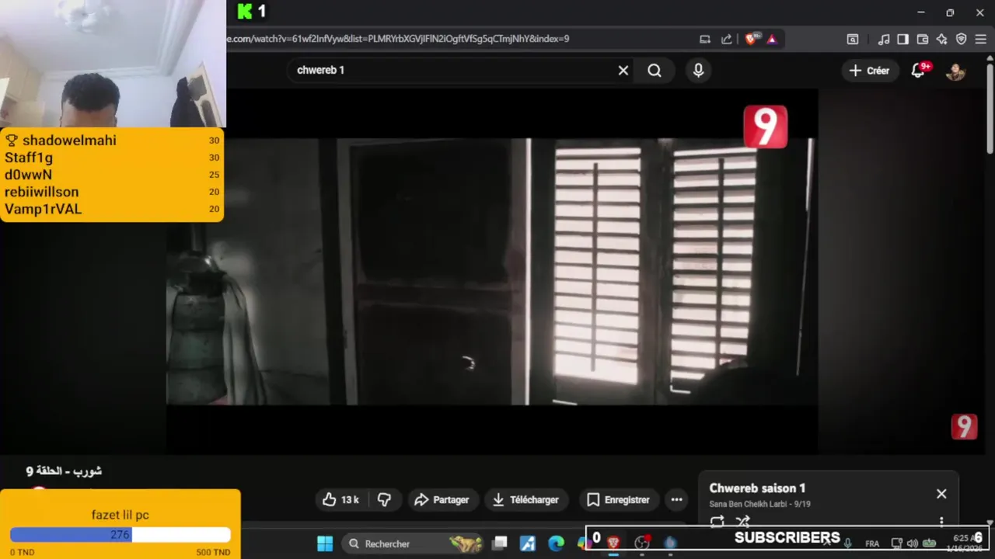Screen dimensions: 995x559
Task: Click the Sana Ben Cheikh Larbi channel name
Action: pos(747,505)
